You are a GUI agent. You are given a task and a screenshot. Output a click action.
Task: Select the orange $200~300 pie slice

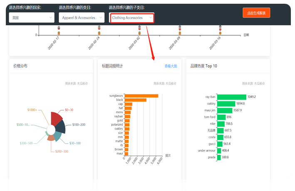tap(51, 138)
